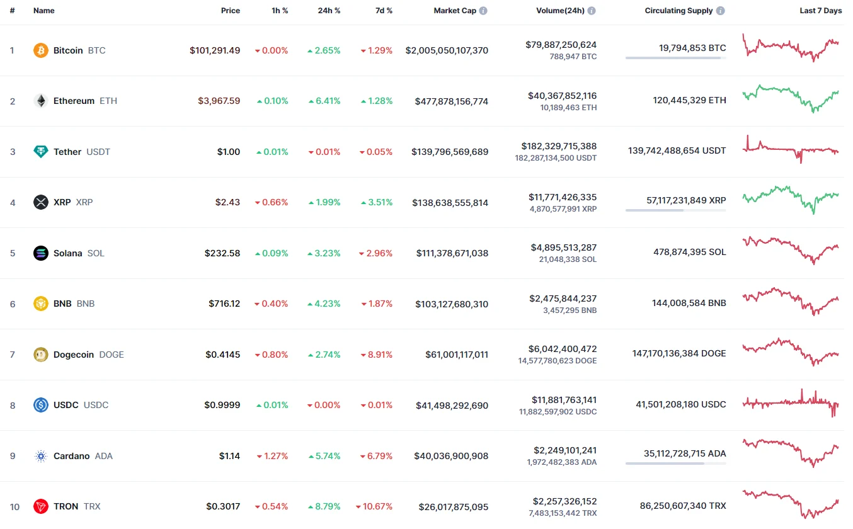Screen dimensions: 853x529
Task: Open the BNB coin name link
Action: [62, 304]
